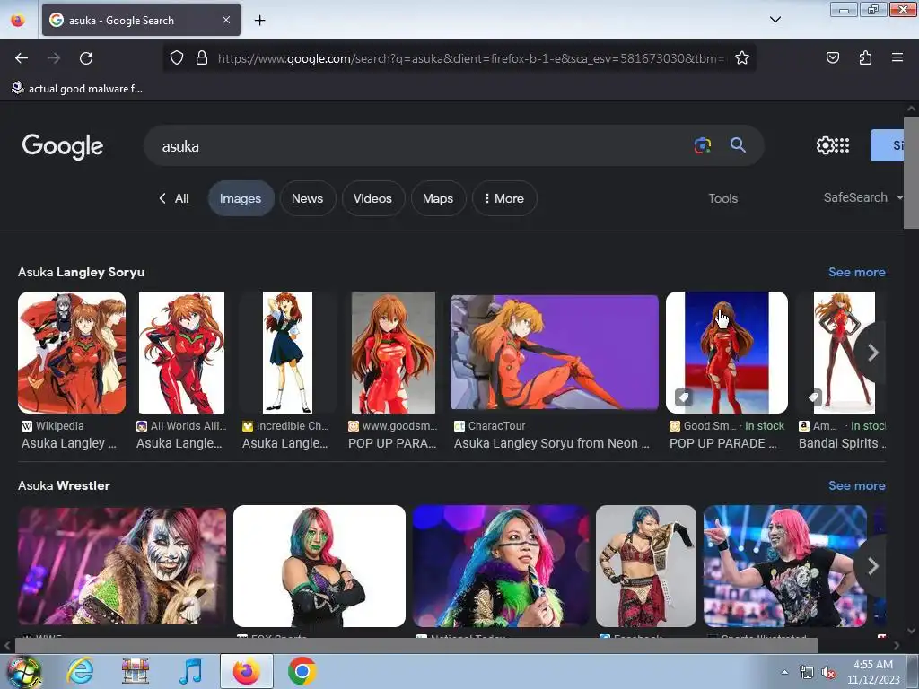The image size is (919, 689).
Task: Open the Firefox hamburger menu
Action: pyautogui.click(x=897, y=57)
